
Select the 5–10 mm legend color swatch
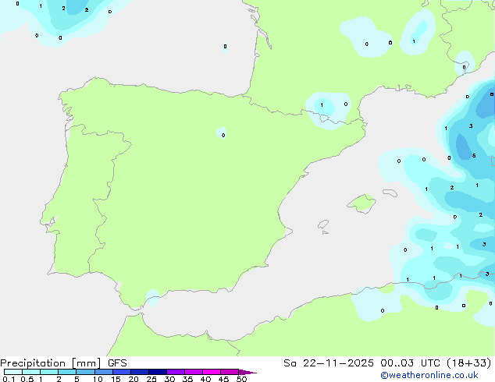coord(85,372)
